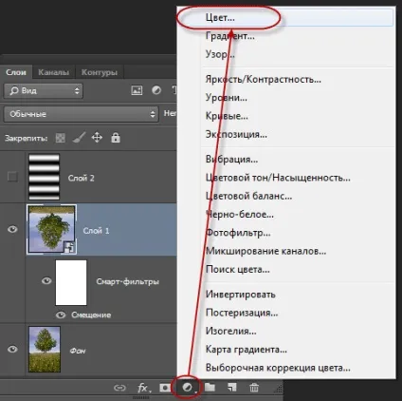Select Яркость/Контрастность... adjustment
402x401 pixels.
(286, 79)
